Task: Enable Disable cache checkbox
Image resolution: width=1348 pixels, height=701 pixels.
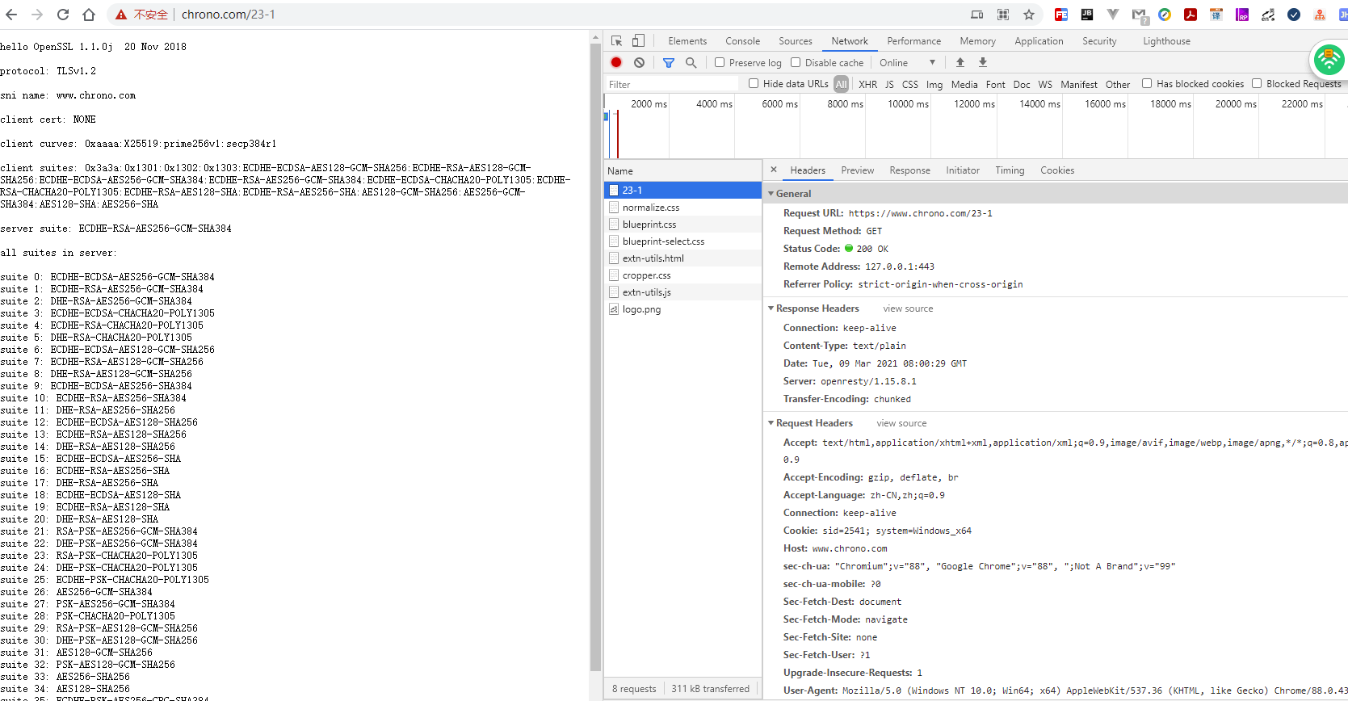Action: [796, 62]
